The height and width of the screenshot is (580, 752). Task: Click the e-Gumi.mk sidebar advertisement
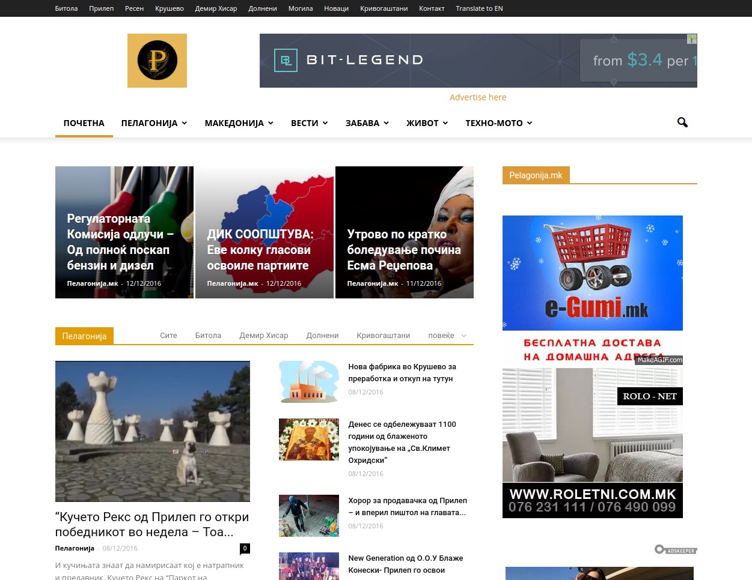click(x=592, y=288)
